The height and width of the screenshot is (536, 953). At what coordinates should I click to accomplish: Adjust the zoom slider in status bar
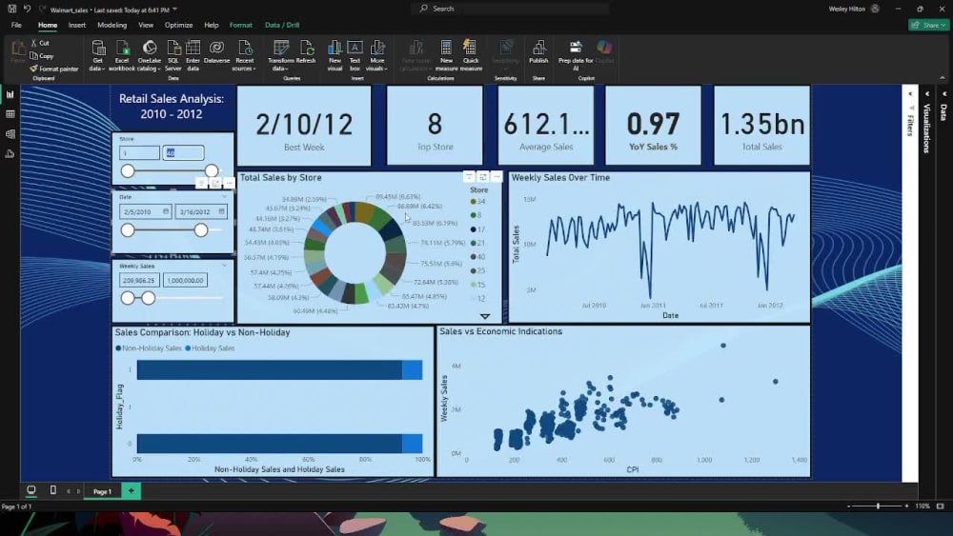tap(878, 506)
